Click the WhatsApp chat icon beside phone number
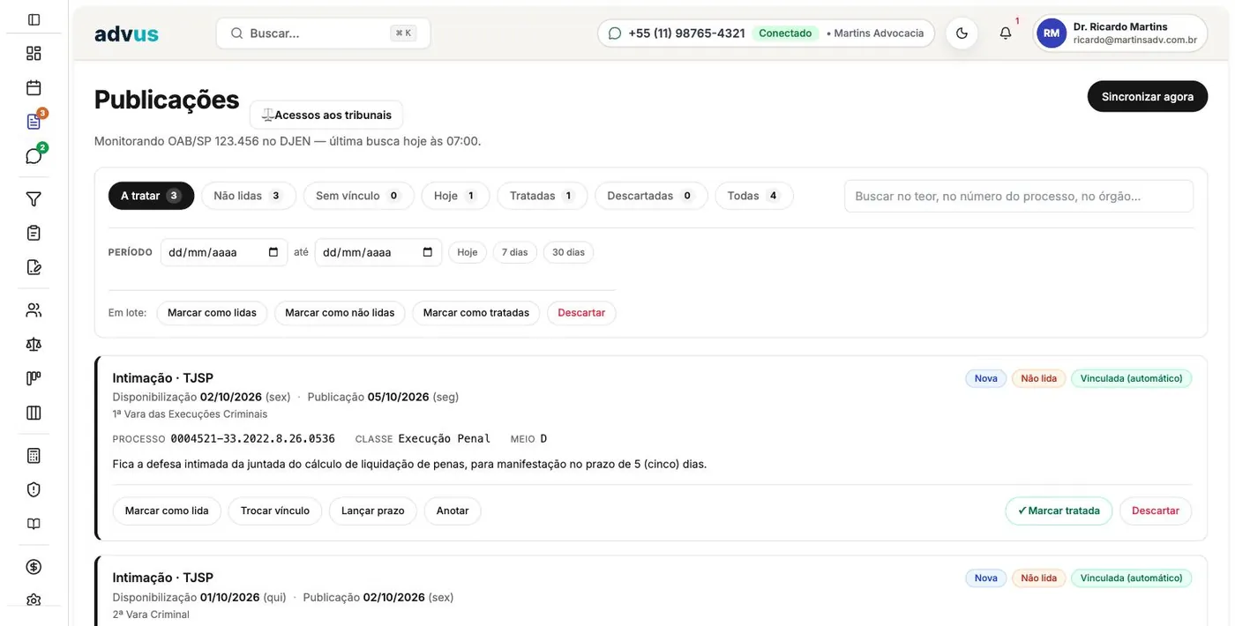Screen dimensions: 1235x626 click(615, 34)
